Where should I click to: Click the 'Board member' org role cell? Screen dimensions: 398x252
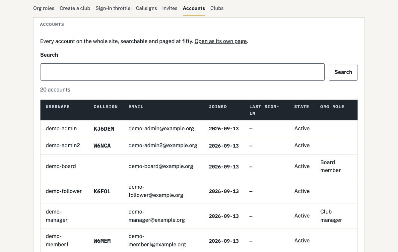click(x=331, y=166)
